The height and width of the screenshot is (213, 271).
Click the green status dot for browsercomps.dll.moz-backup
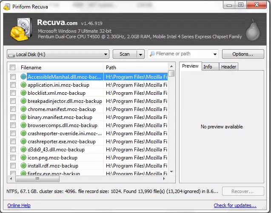point(23,125)
